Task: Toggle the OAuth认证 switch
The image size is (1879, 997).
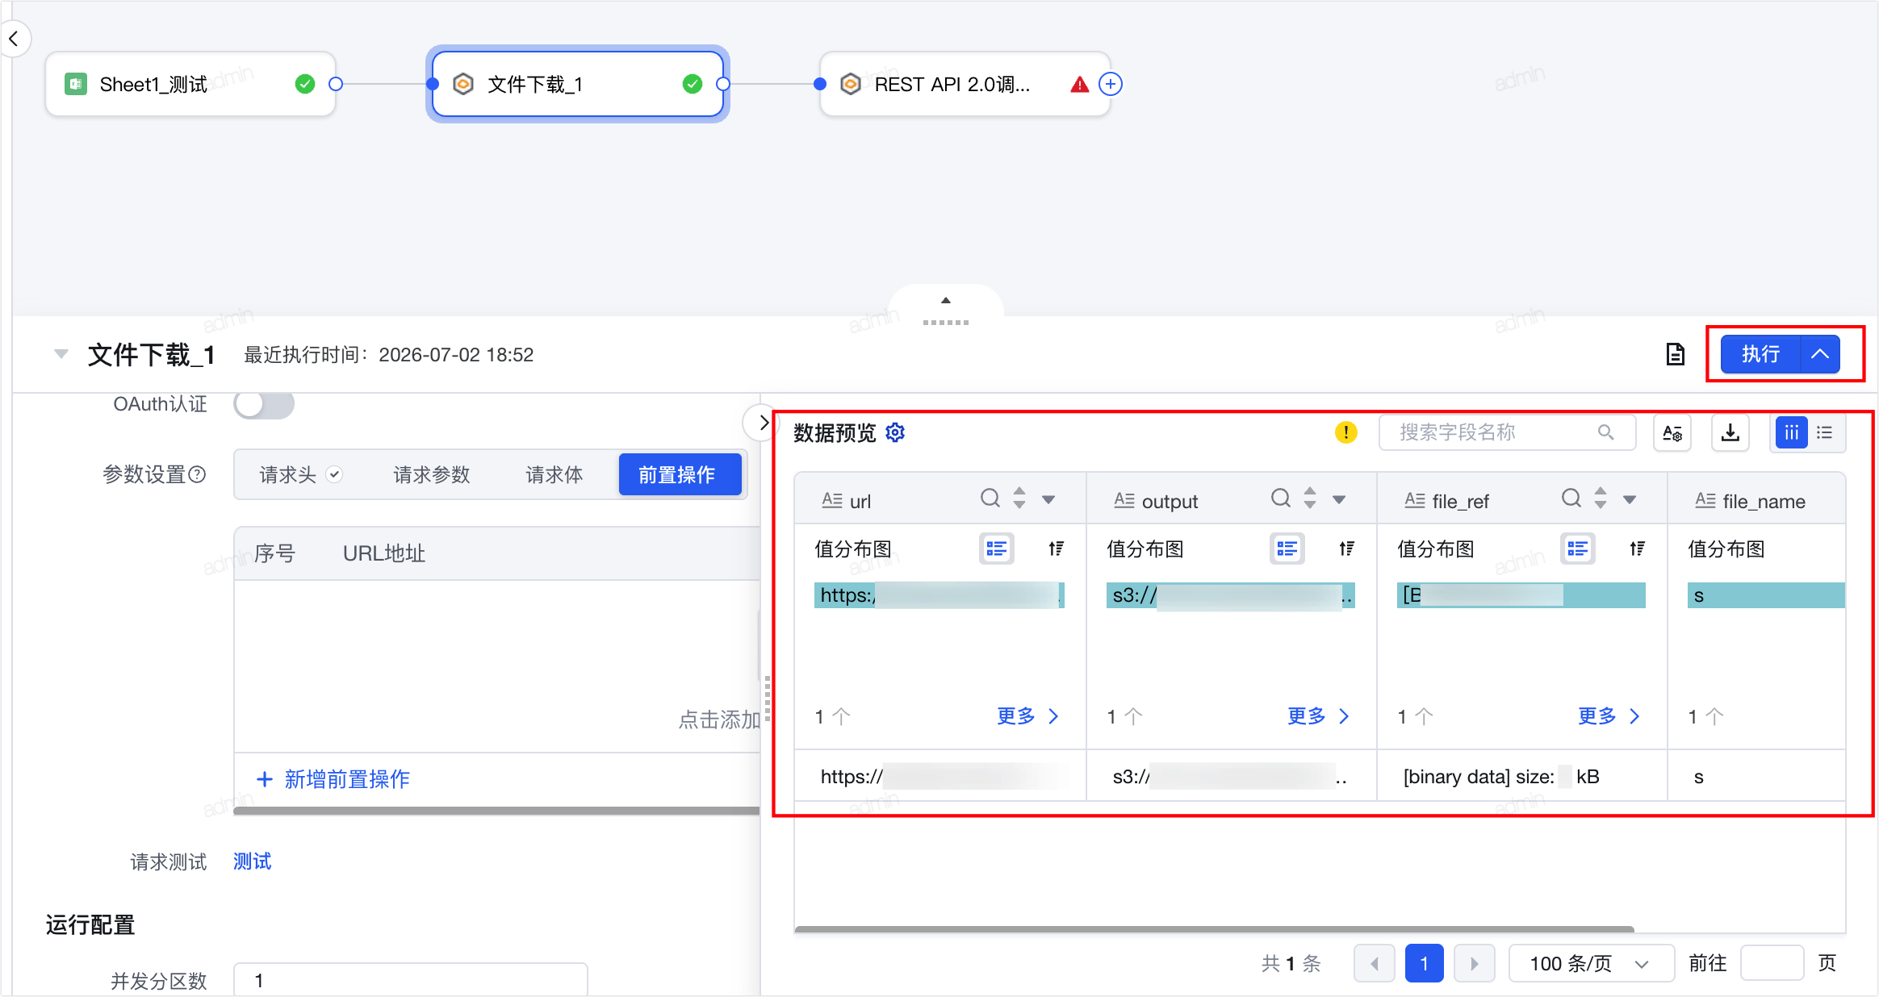Action: (x=264, y=404)
